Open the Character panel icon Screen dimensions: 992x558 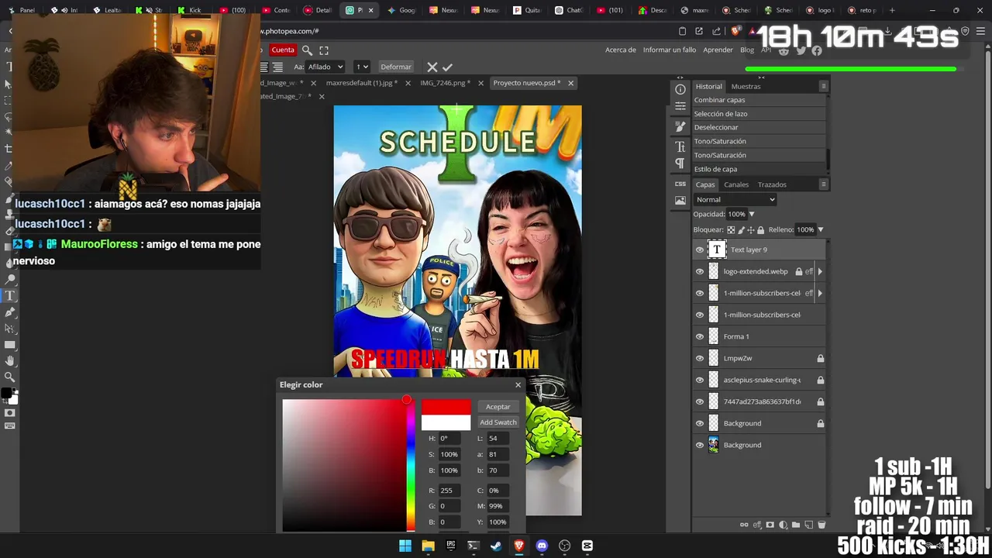click(x=680, y=146)
